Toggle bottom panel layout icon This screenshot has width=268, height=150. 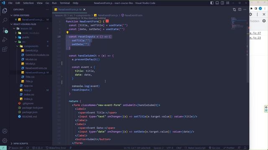pos(217,3)
